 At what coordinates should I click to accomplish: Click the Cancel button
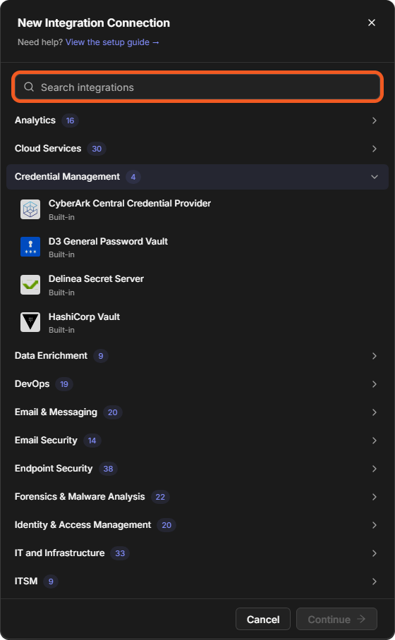point(263,619)
